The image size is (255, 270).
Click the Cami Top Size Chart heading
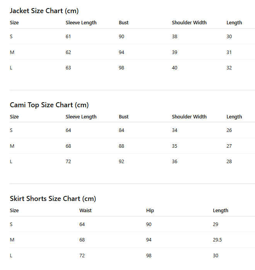tap(49, 105)
